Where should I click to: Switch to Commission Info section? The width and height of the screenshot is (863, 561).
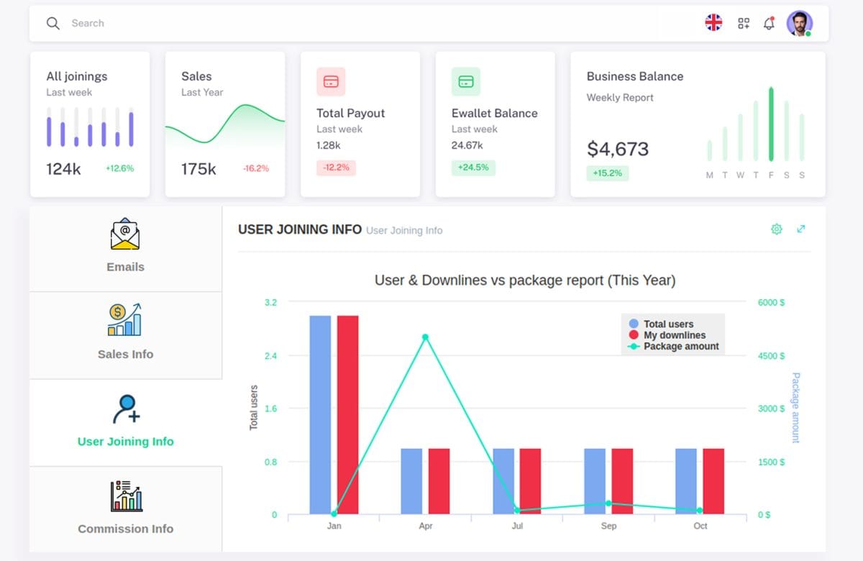tap(125, 529)
